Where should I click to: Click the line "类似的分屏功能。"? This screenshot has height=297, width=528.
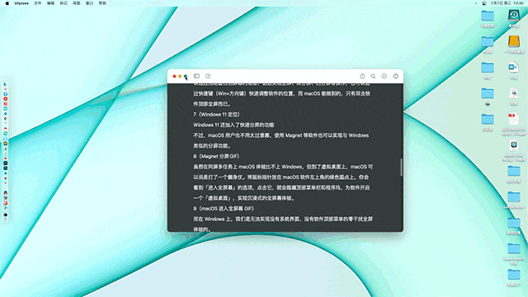tap(212, 146)
